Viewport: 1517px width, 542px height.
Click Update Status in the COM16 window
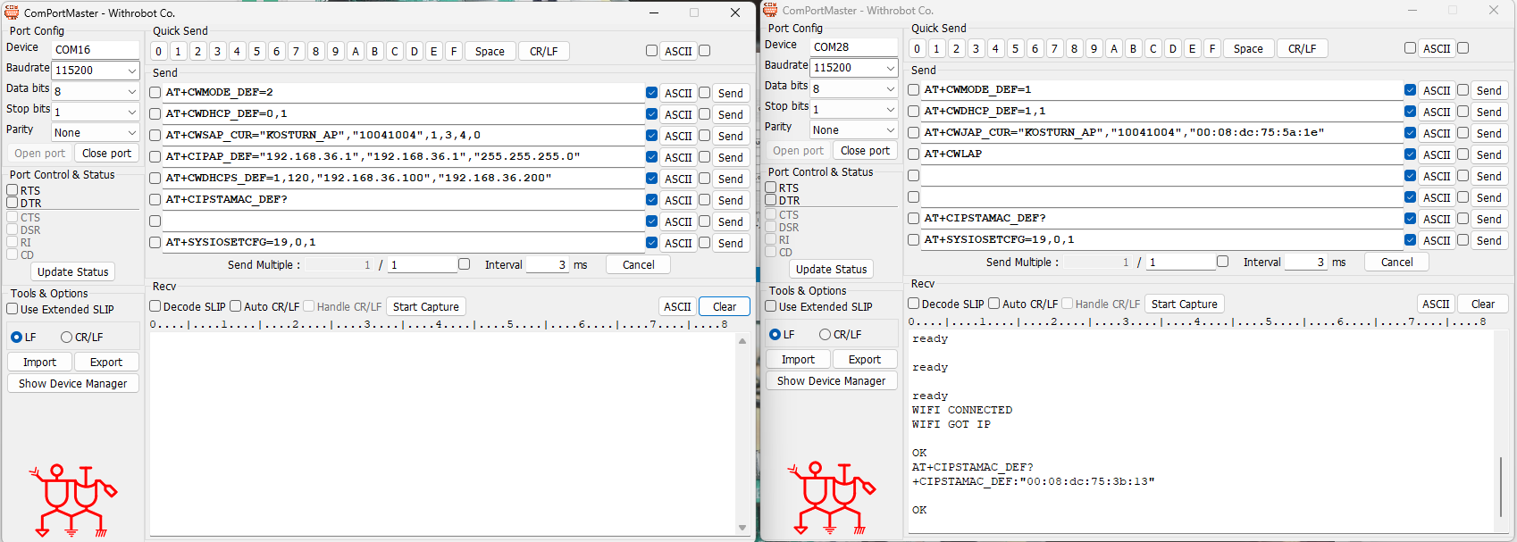pyautogui.click(x=73, y=272)
